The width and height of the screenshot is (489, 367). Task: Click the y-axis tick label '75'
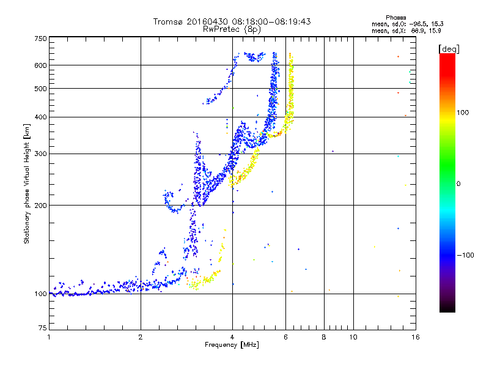tap(43, 328)
